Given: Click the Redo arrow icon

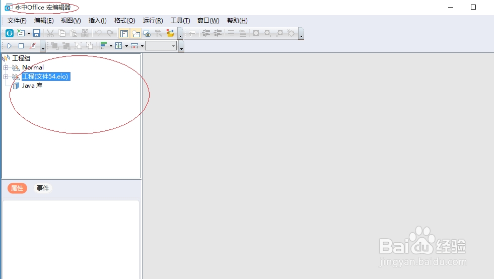Looking at the screenshot, I should click(110, 33).
